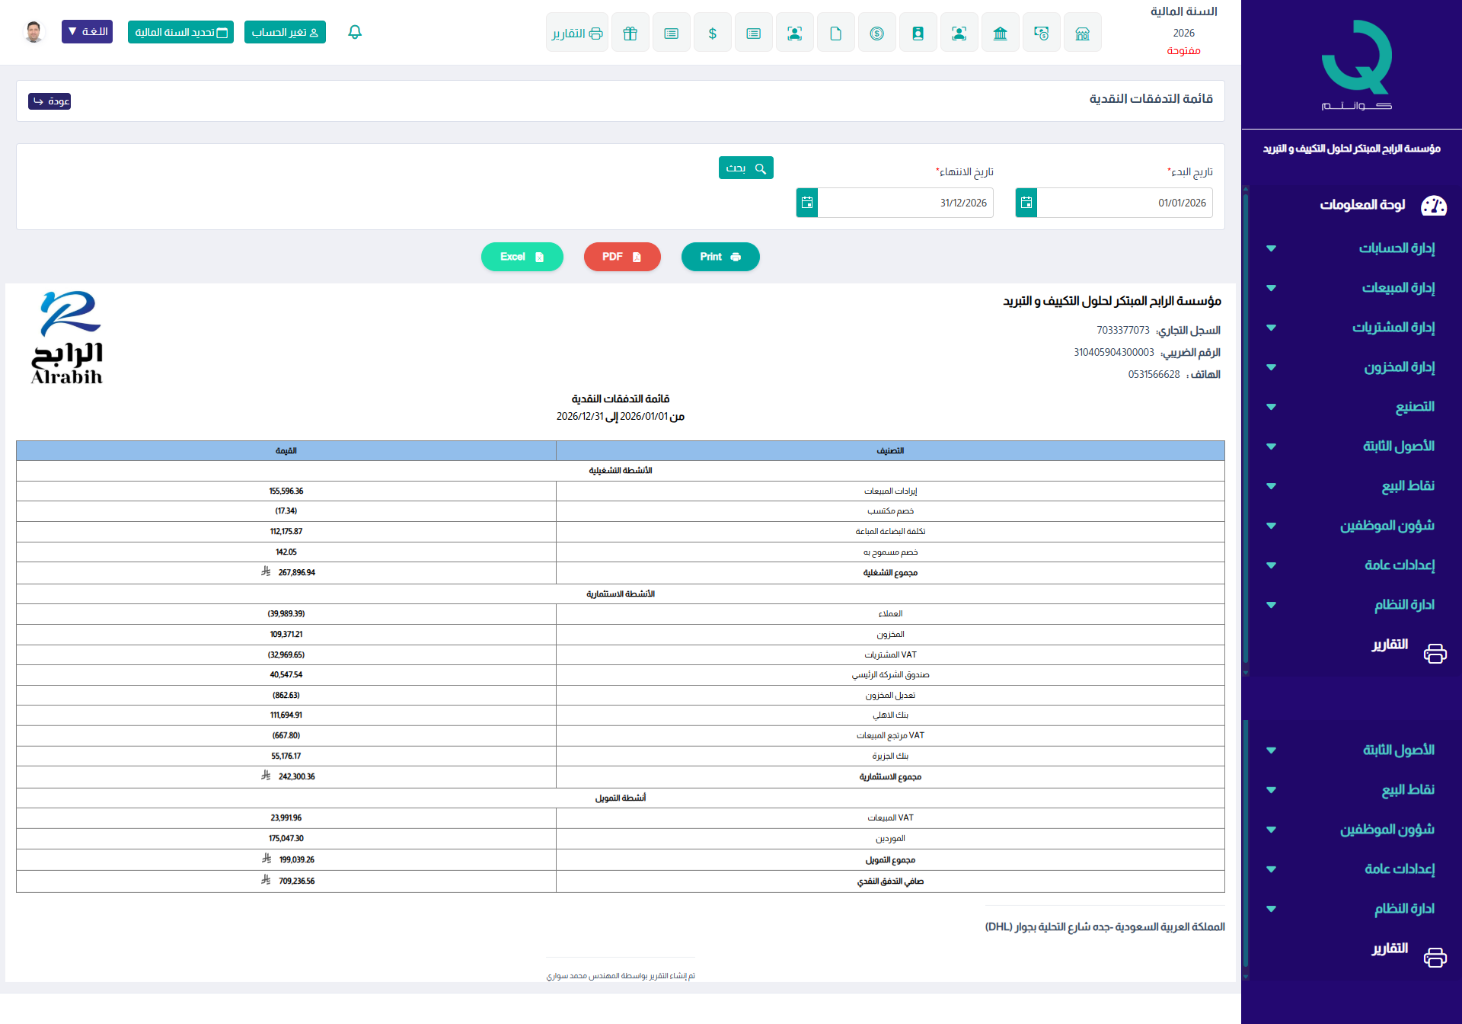
Task: Open the gift box icon shortcut
Action: [630, 33]
